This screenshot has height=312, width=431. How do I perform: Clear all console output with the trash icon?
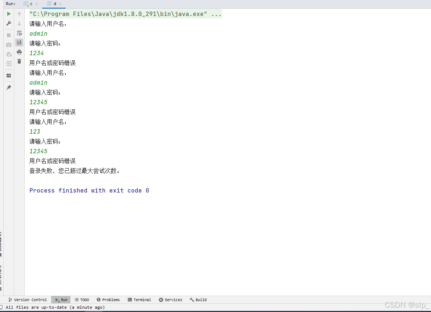click(19, 61)
